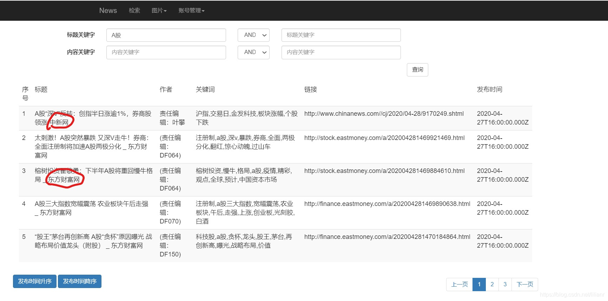Click keywords cell starting '注册制,a股三大指数'
The image size is (608, 301).
pyautogui.click(x=245, y=213)
